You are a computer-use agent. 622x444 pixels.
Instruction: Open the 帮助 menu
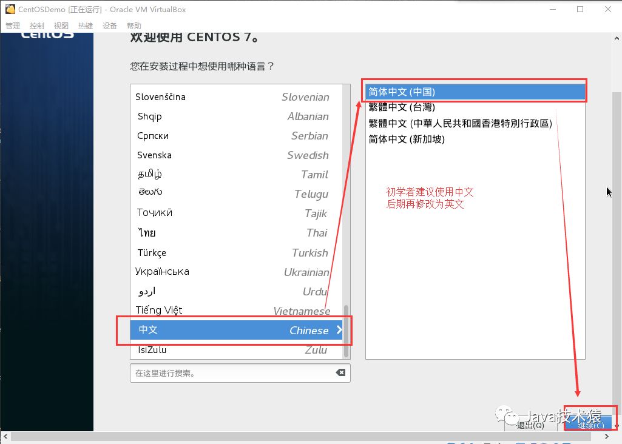tap(134, 25)
